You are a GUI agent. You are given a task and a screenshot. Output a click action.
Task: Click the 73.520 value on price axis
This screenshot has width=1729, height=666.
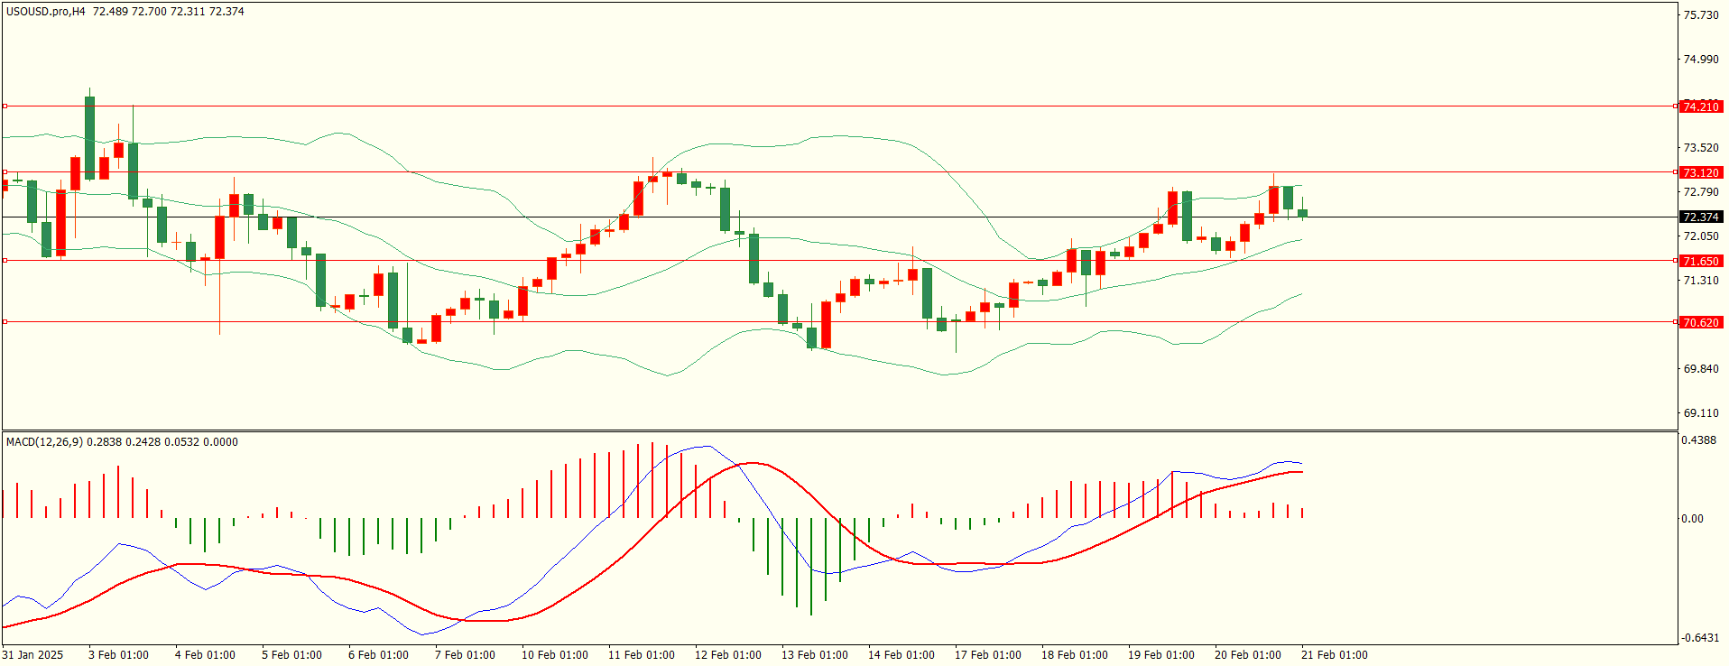click(1701, 148)
